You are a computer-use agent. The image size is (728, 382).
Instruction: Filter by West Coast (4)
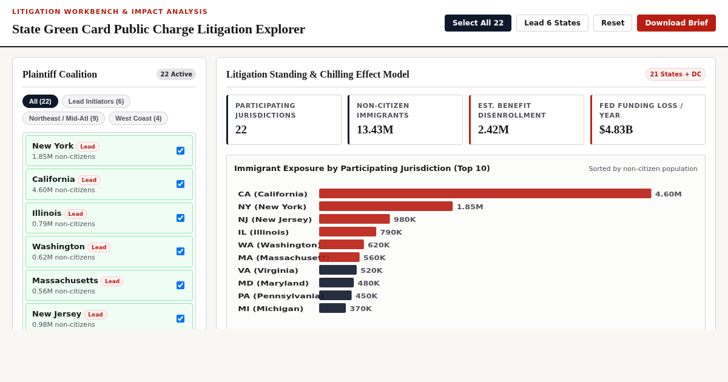(x=138, y=118)
